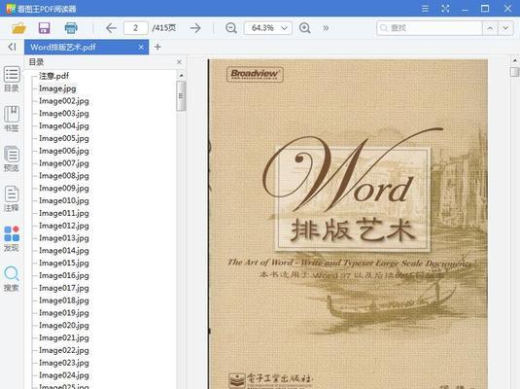Click the page number input field
The width and height of the screenshot is (520, 389).
tap(136, 28)
